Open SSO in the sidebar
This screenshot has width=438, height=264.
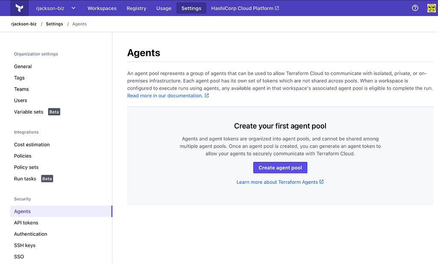[x=19, y=257]
